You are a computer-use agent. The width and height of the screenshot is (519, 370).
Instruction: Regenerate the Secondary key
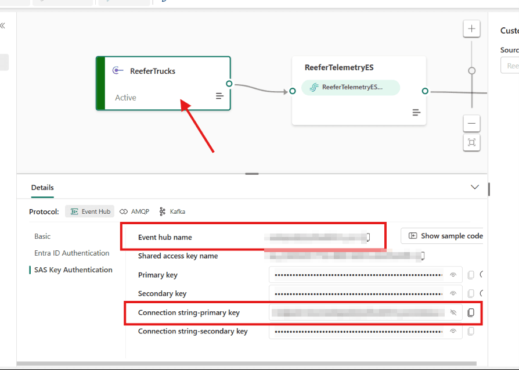[482, 293]
